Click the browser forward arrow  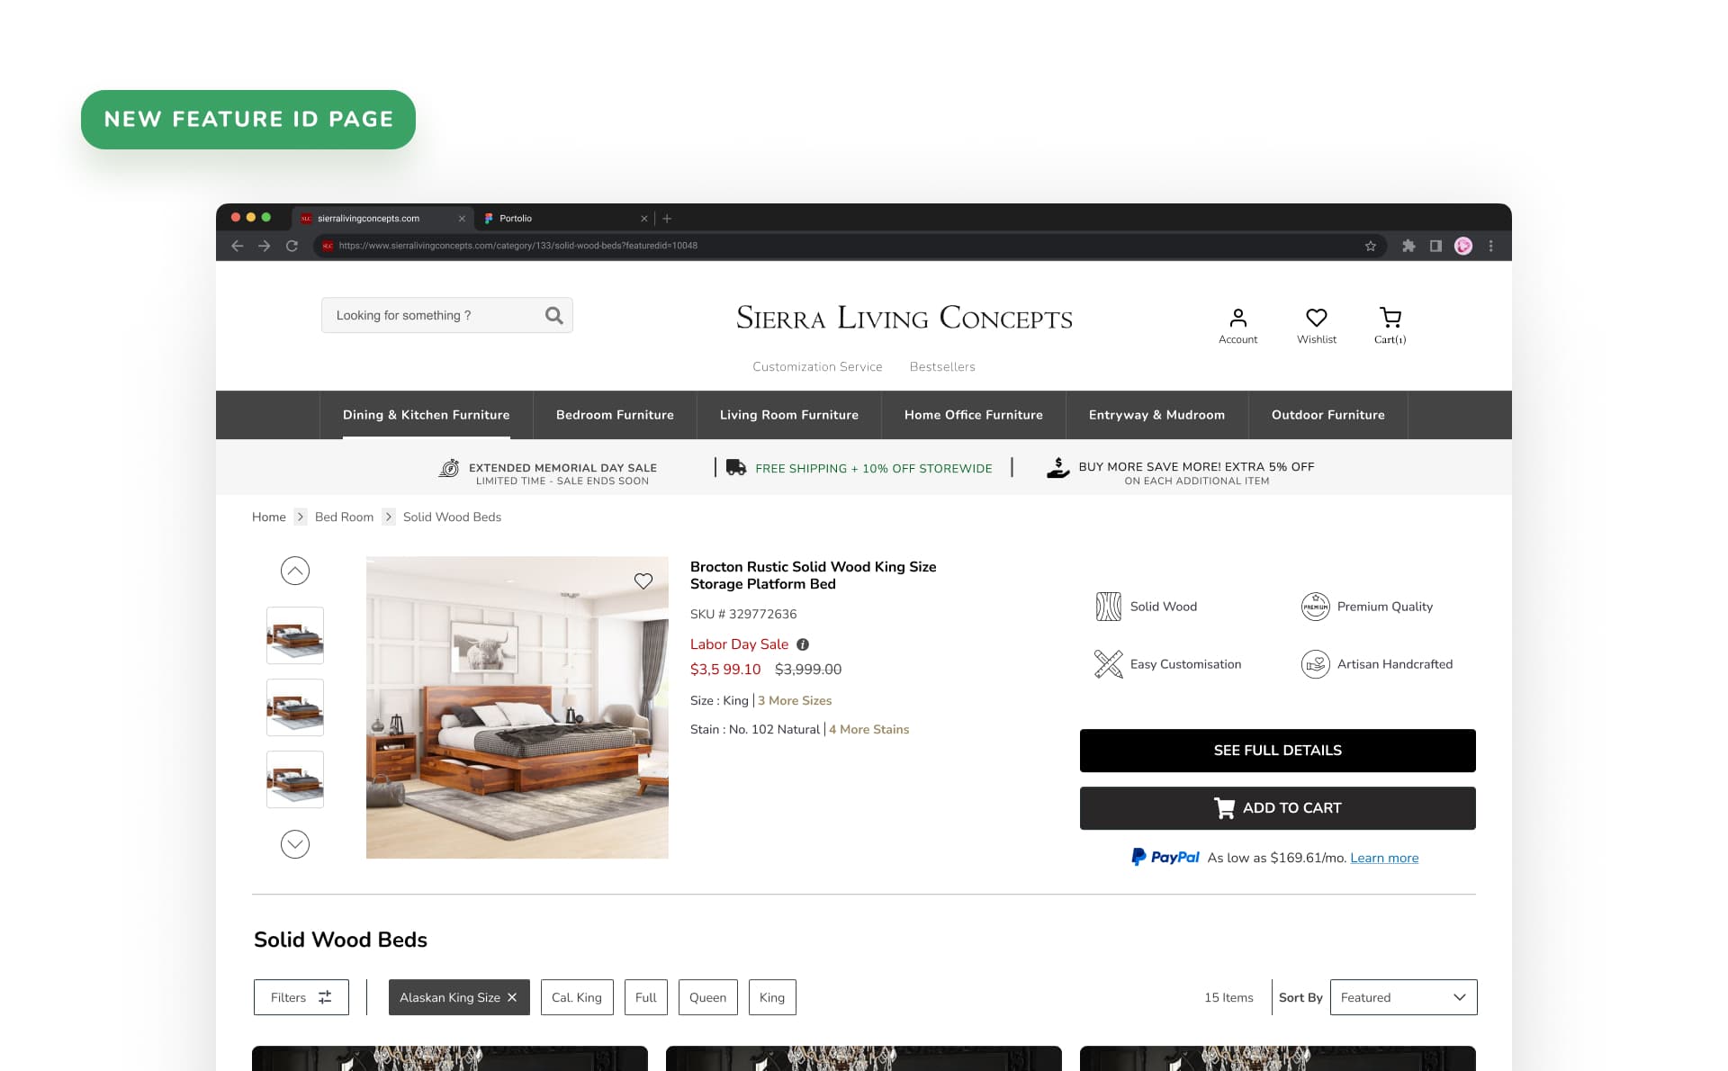point(265,246)
